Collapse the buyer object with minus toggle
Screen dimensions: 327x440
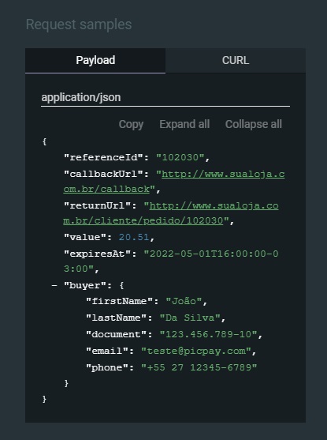tap(54, 286)
